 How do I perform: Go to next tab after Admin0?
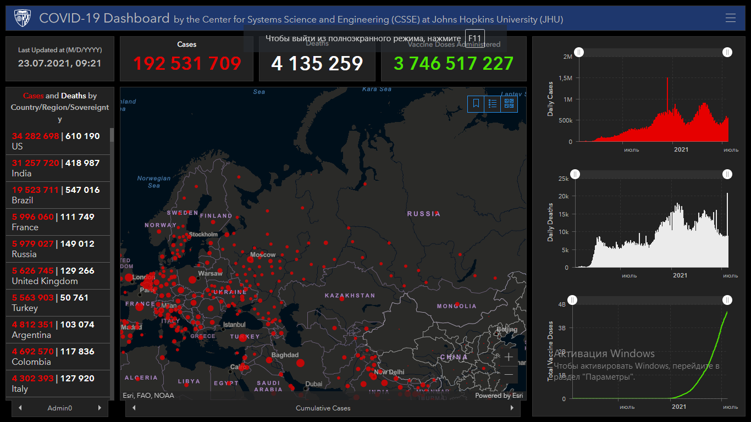click(100, 408)
